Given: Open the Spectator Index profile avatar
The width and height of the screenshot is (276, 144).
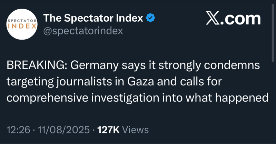Looking at the screenshot, I should coord(21,24).
